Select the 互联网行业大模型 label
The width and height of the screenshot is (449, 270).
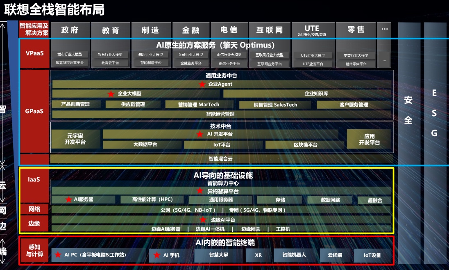point(270,55)
